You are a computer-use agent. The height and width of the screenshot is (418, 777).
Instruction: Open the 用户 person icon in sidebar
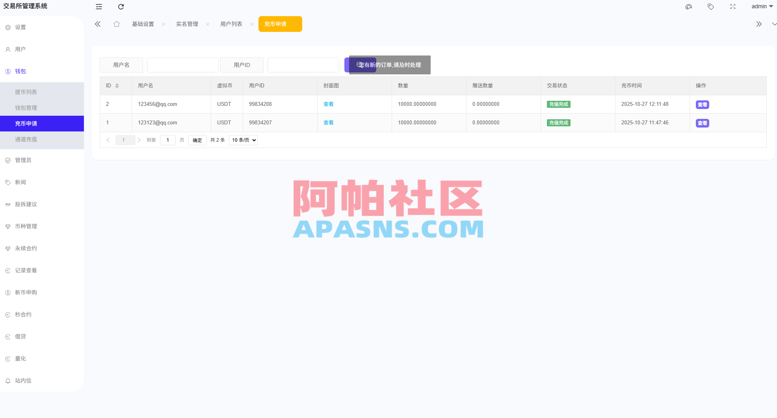(x=7, y=49)
